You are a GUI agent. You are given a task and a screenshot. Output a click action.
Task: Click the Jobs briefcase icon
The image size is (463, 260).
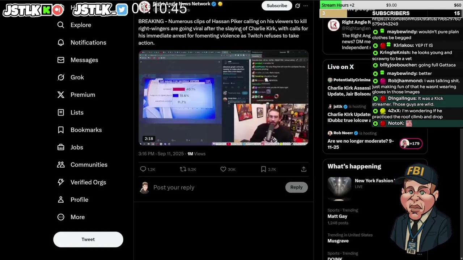(x=61, y=147)
